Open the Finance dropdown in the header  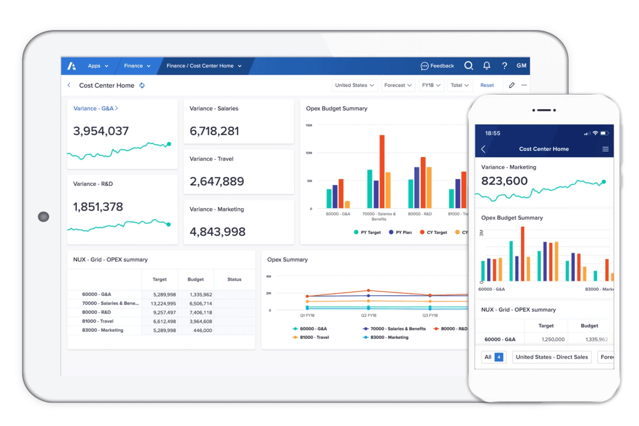click(x=137, y=66)
